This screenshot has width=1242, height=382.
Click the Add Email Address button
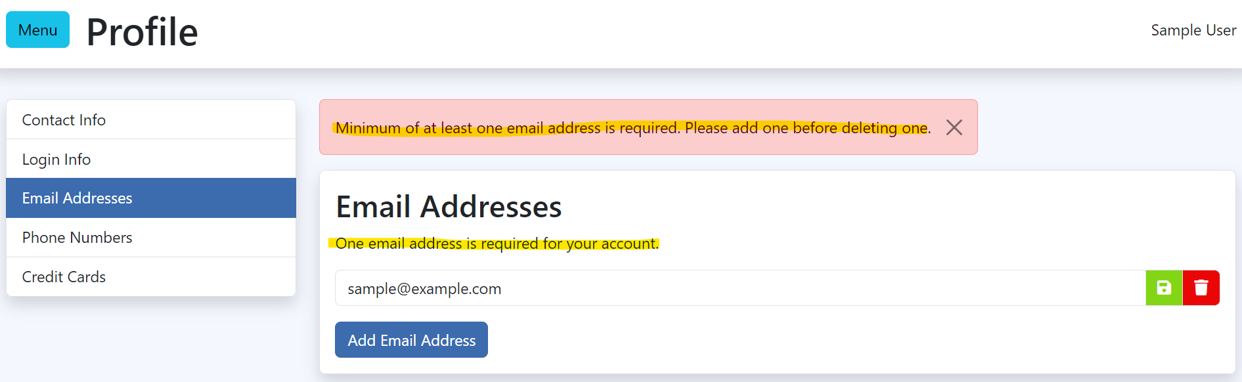[411, 340]
